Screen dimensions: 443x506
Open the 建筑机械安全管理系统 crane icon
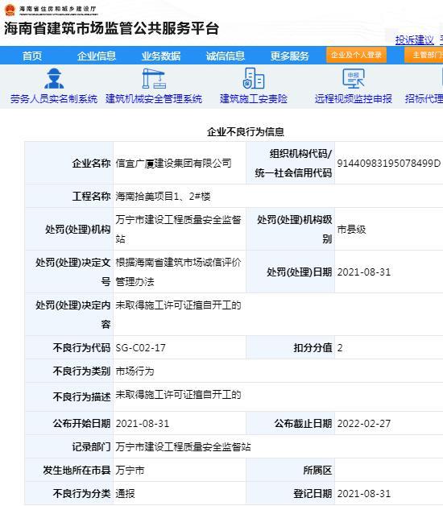154,78
